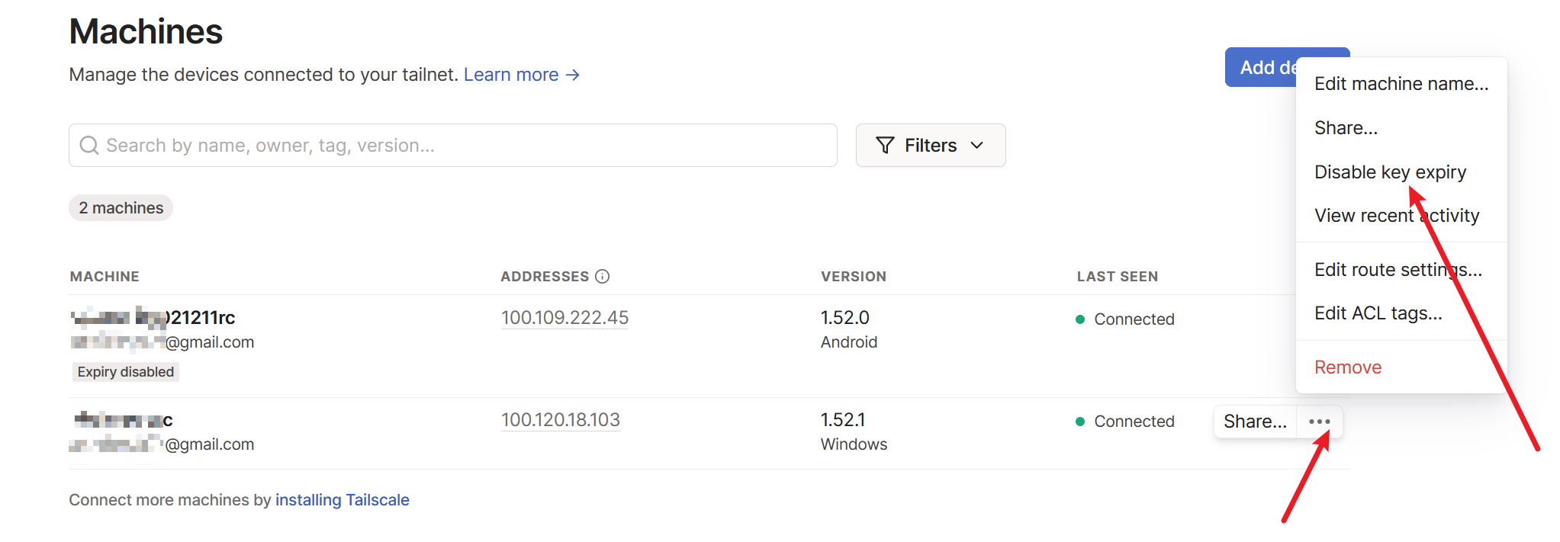
Task: Click the Addresses info icon
Action: (602, 276)
